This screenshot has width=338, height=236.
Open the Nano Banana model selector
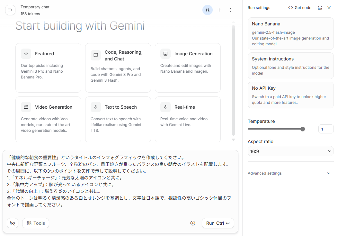(x=290, y=33)
